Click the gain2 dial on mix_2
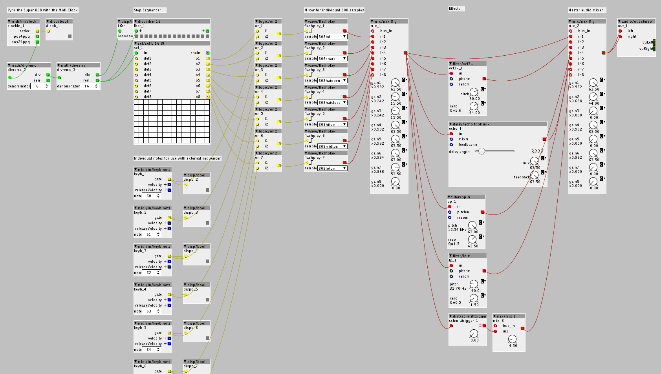 593,97
